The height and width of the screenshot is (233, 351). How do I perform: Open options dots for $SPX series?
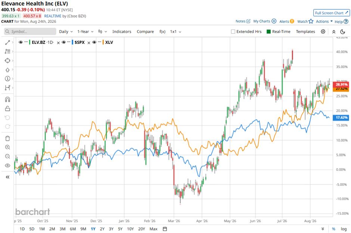click(x=69, y=42)
